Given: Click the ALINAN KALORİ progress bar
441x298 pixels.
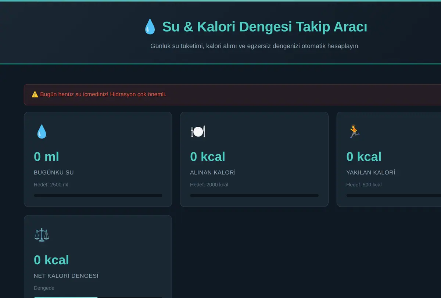Looking at the screenshot, I should point(254,195).
